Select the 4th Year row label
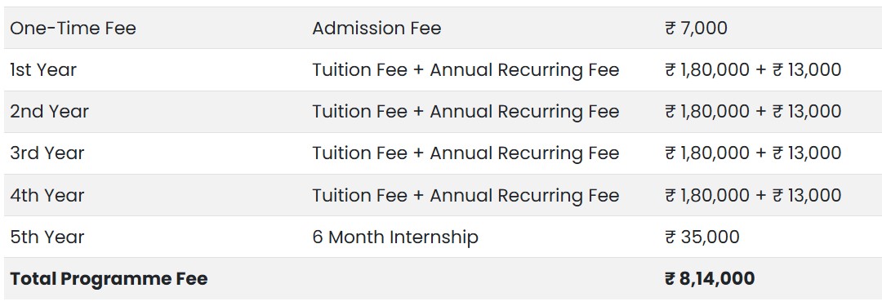This screenshot has width=882, height=306. 47,195
